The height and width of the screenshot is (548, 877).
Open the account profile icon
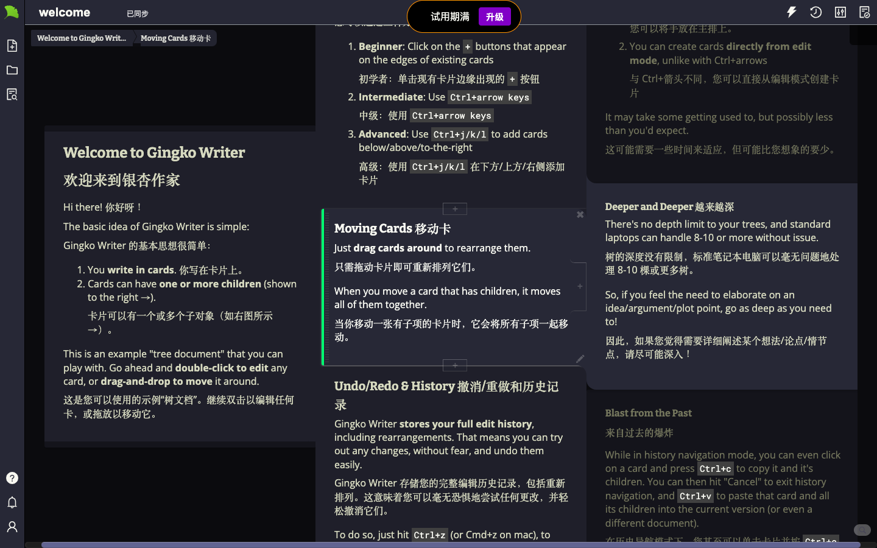pyautogui.click(x=12, y=527)
